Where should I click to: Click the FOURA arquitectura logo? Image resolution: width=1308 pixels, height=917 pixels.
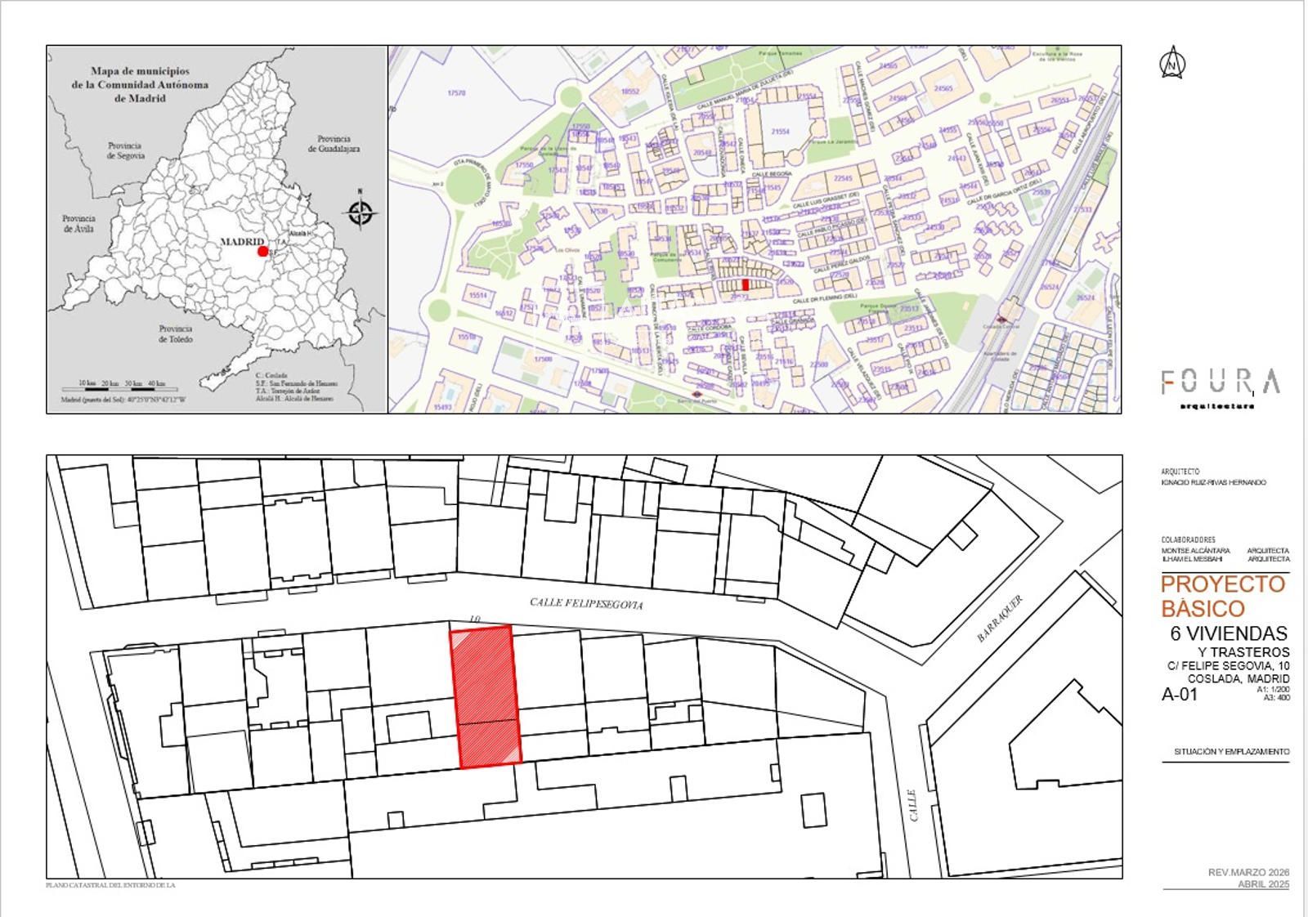1220,386
